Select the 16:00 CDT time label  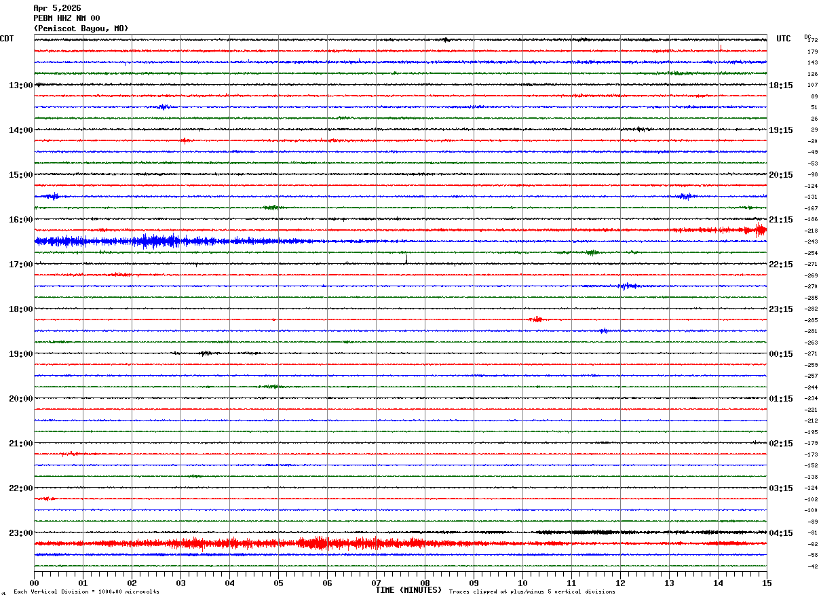[21, 220]
